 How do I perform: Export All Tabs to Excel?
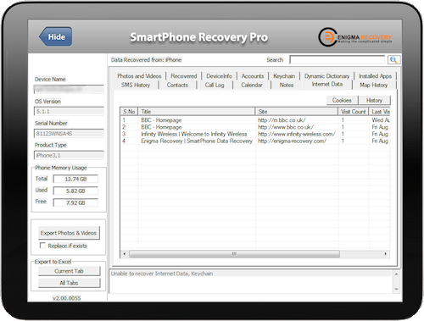69,283
